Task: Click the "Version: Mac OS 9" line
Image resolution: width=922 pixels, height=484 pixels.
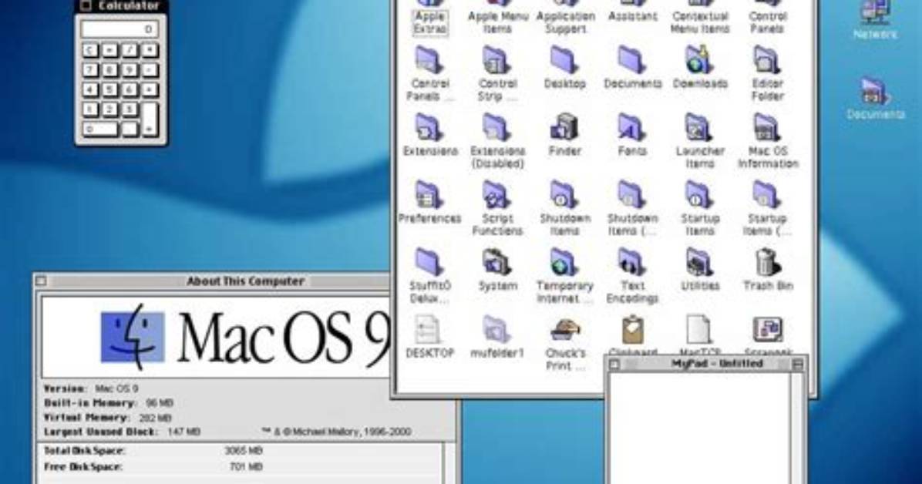Action: 91,388
